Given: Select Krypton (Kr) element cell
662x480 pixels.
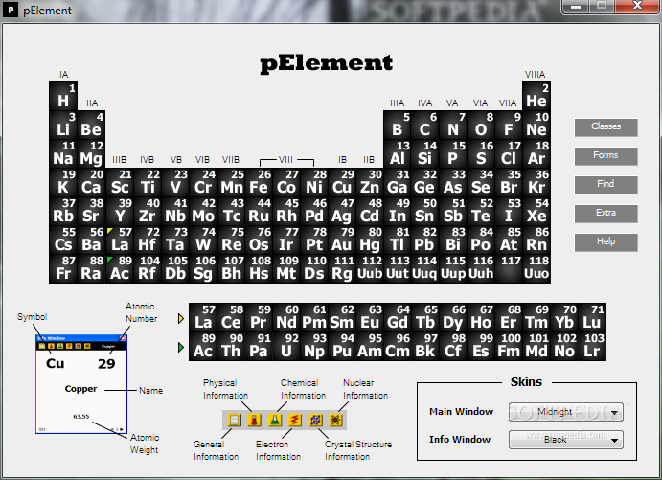Looking at the screenshot, I should click(536, 182).
